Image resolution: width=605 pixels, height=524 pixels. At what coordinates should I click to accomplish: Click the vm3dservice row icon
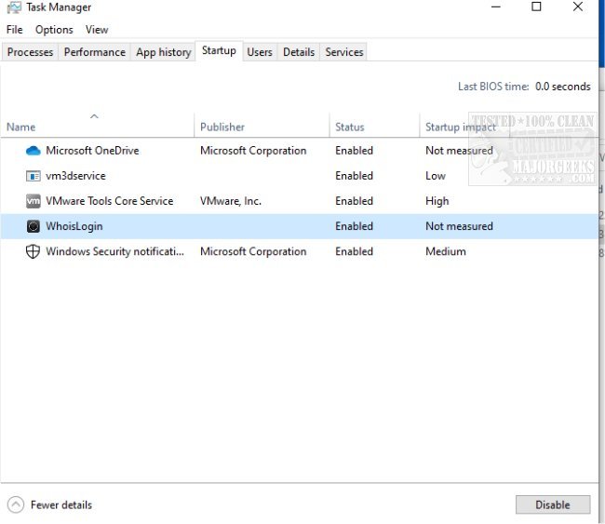click(x=34, y=176)
